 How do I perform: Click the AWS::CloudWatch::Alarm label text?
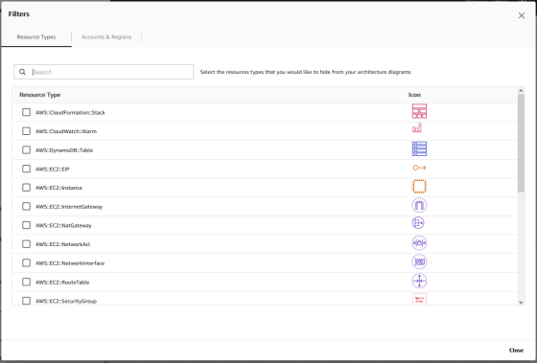pyautogui.click(x=66, y=131)
